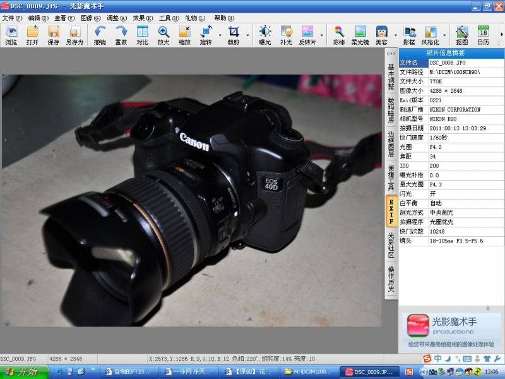Expand the 旋转 rotate dropdown arrow

[x=220, y=35]
